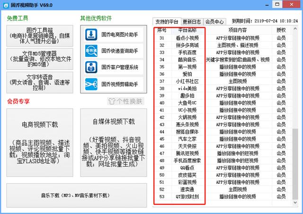The width and height of the screenshot is (303, 214).
Task: Select row 36 爱拍
Action: pos(223,74)
